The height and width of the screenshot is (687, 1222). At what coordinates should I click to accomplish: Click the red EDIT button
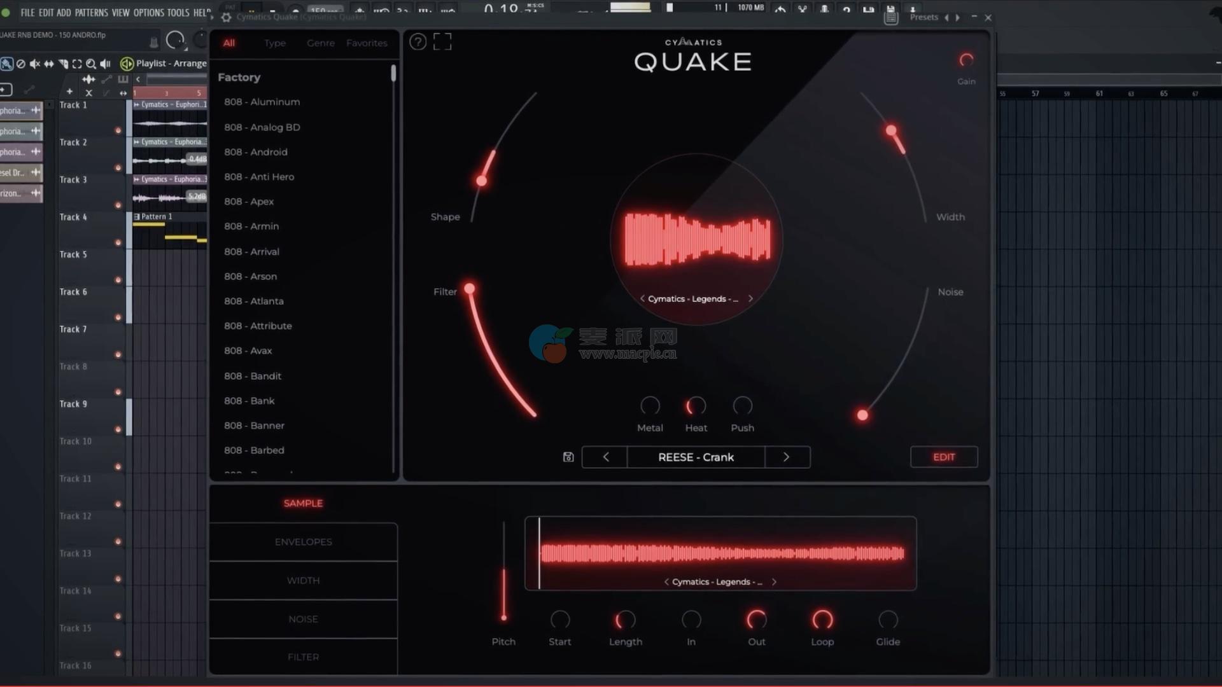(944, 457)
